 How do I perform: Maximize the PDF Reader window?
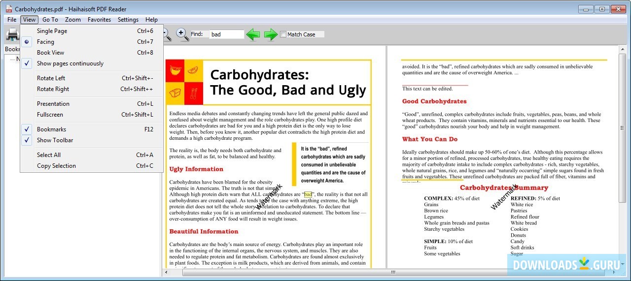[602, 9]
